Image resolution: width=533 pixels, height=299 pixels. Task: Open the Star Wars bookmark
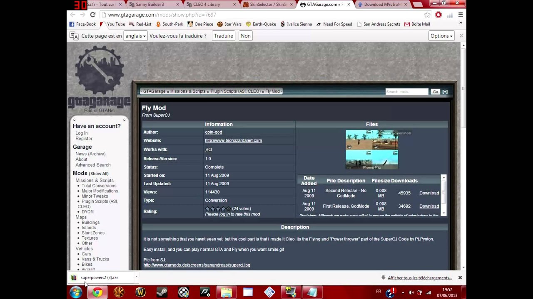click(229, 24)
